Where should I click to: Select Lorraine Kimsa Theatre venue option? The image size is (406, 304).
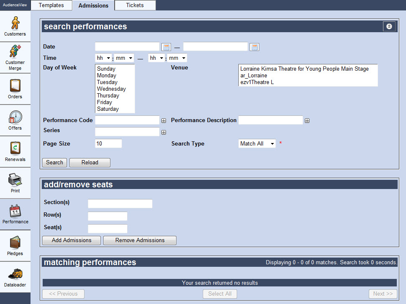tap(308, 69)
